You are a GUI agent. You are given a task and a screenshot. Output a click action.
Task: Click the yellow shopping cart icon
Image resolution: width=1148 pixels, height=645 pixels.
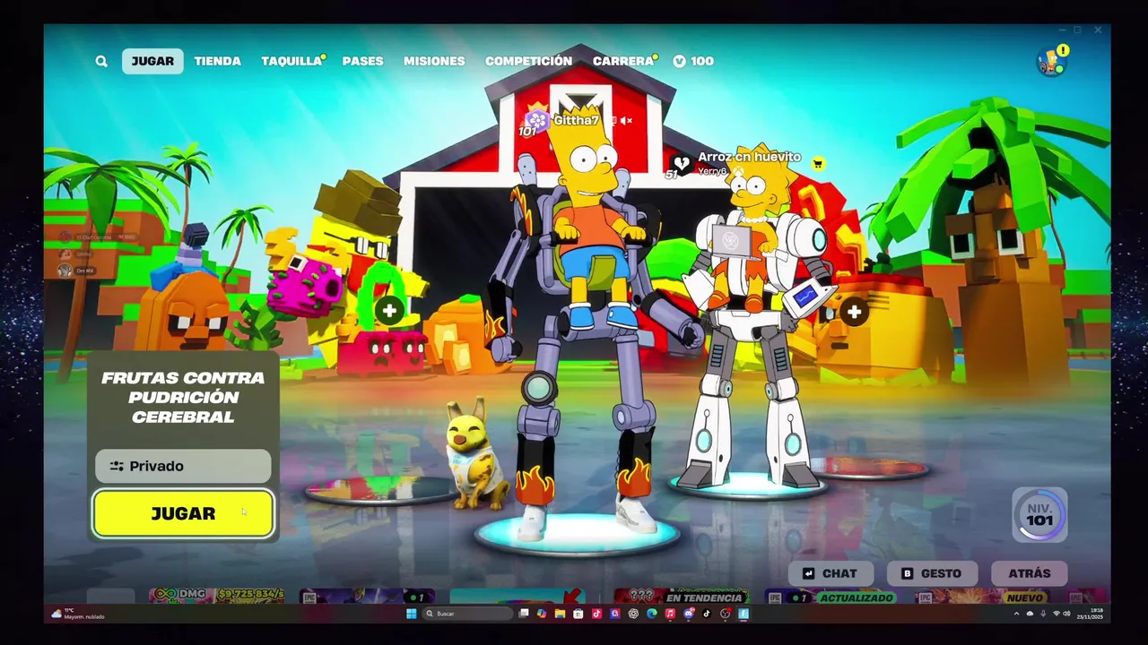[x=818, y=163]
